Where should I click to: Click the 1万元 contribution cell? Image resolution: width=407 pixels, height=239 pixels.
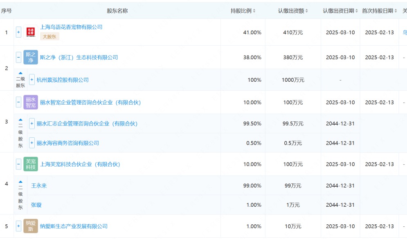[293, 205]
